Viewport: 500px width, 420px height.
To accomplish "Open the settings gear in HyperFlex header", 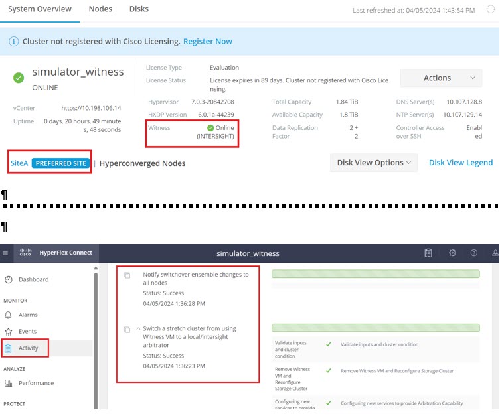I will tap(452, 253).
